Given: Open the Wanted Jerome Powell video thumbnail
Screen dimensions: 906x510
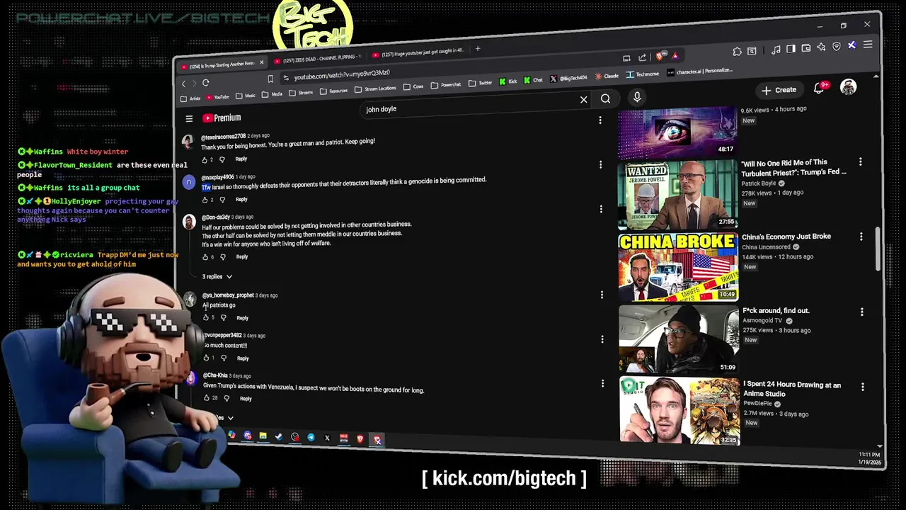Looking at the screenshot, I should tap(678, 194).
